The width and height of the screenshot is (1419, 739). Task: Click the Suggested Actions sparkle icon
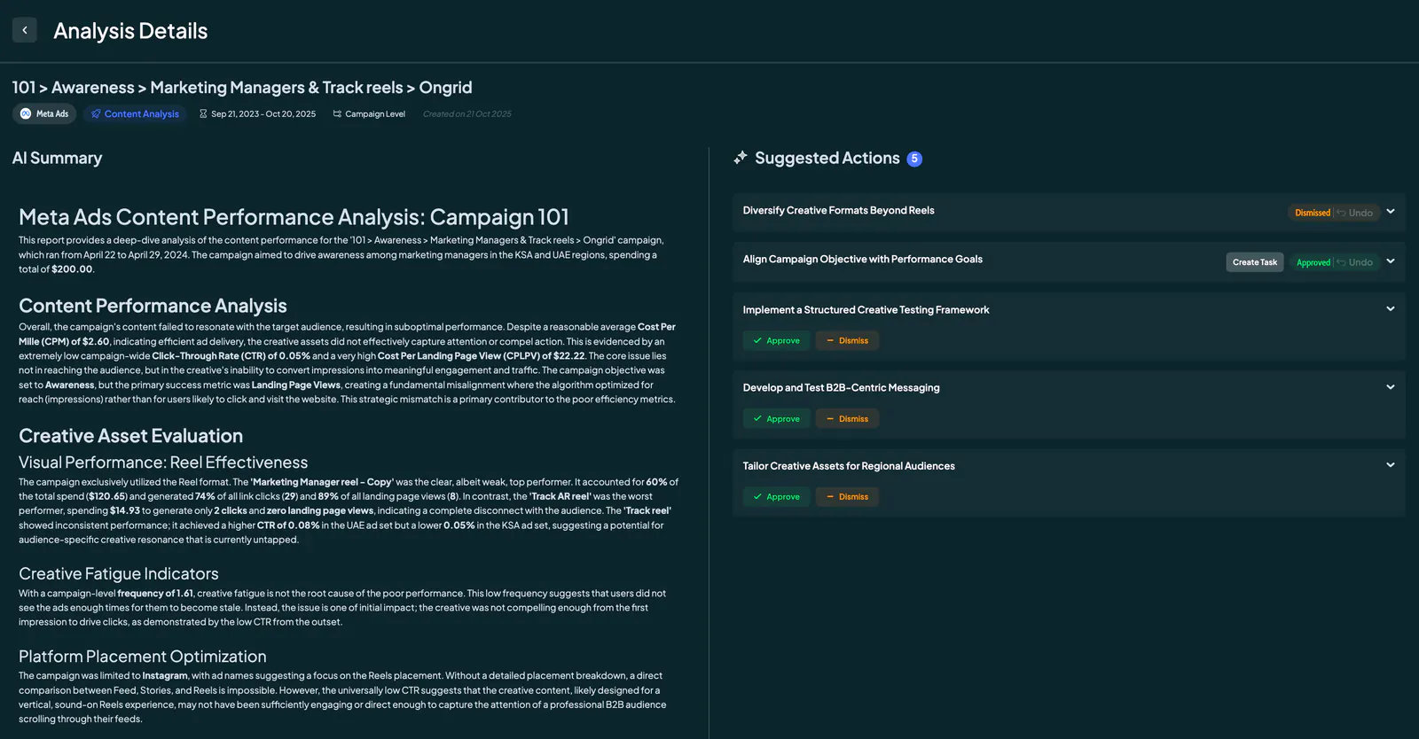[741, 158]
